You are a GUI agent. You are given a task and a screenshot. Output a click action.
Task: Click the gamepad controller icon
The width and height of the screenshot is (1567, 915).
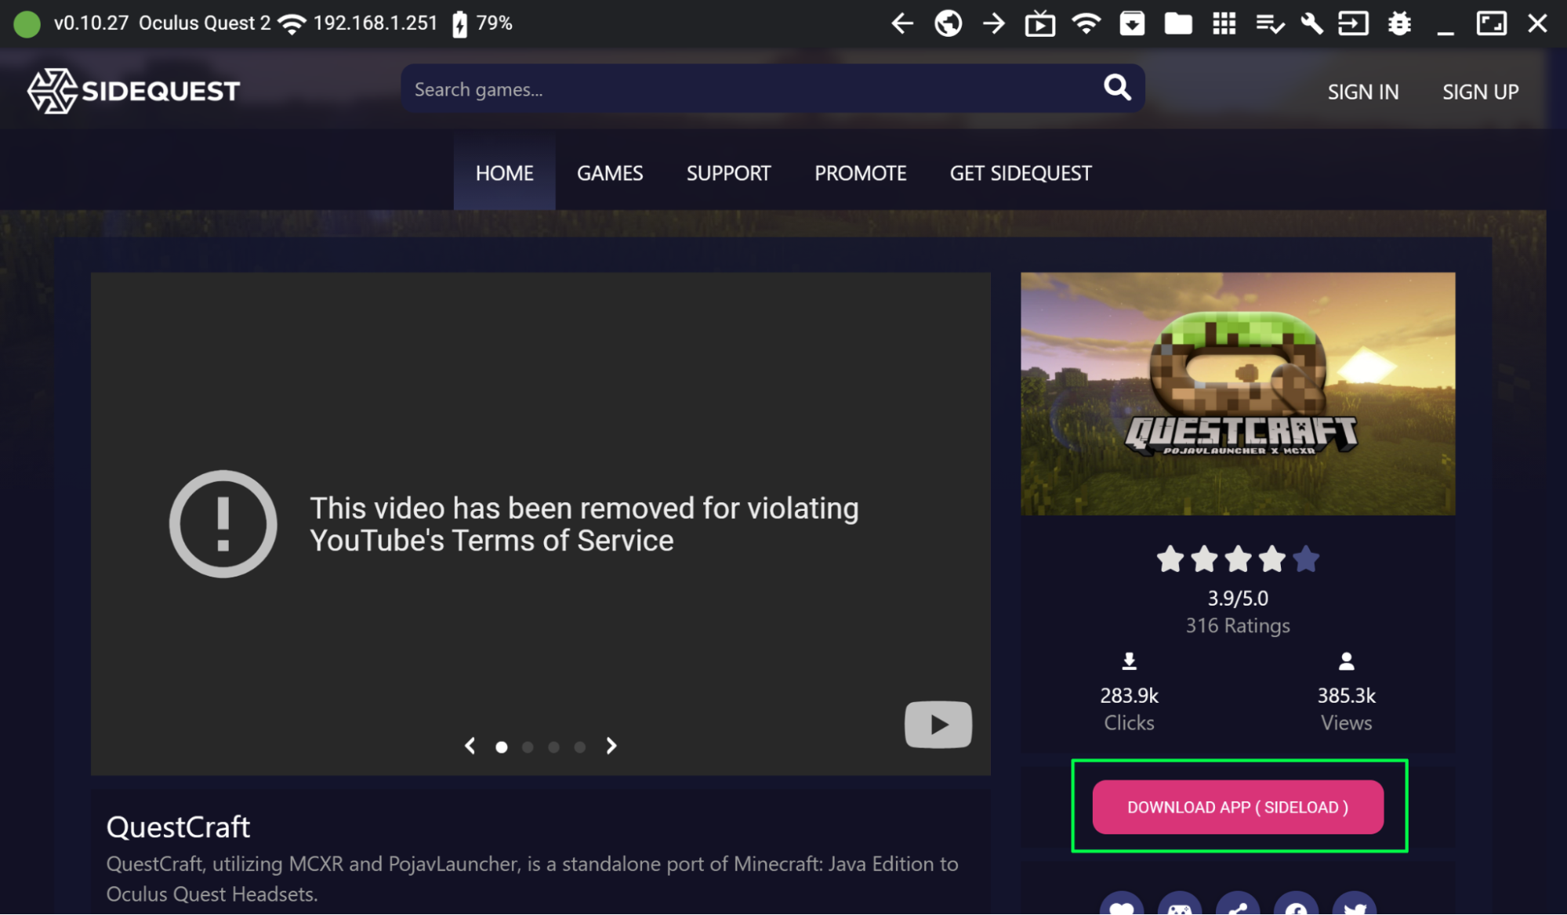[1180, 906]
